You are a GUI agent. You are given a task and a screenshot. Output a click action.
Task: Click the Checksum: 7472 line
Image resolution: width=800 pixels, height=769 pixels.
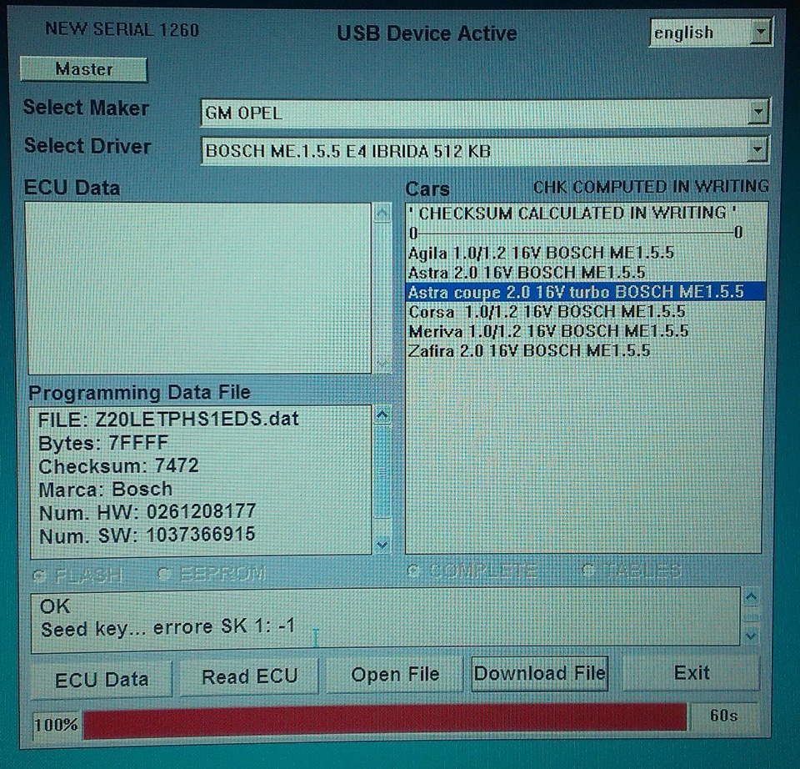(118, 466)
